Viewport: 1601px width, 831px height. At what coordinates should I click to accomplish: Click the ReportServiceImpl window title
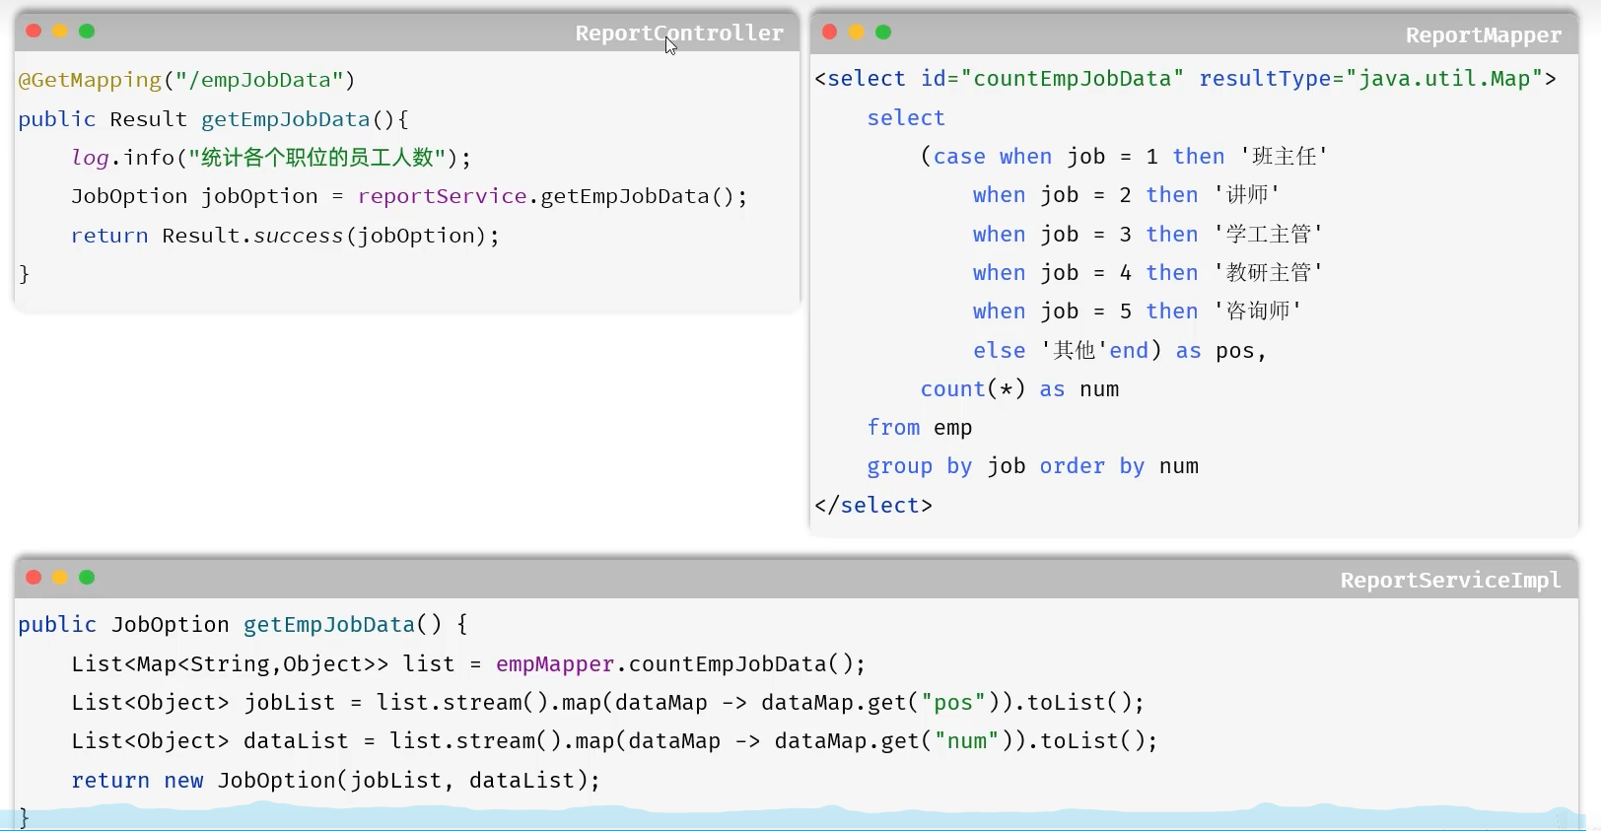1450,581
